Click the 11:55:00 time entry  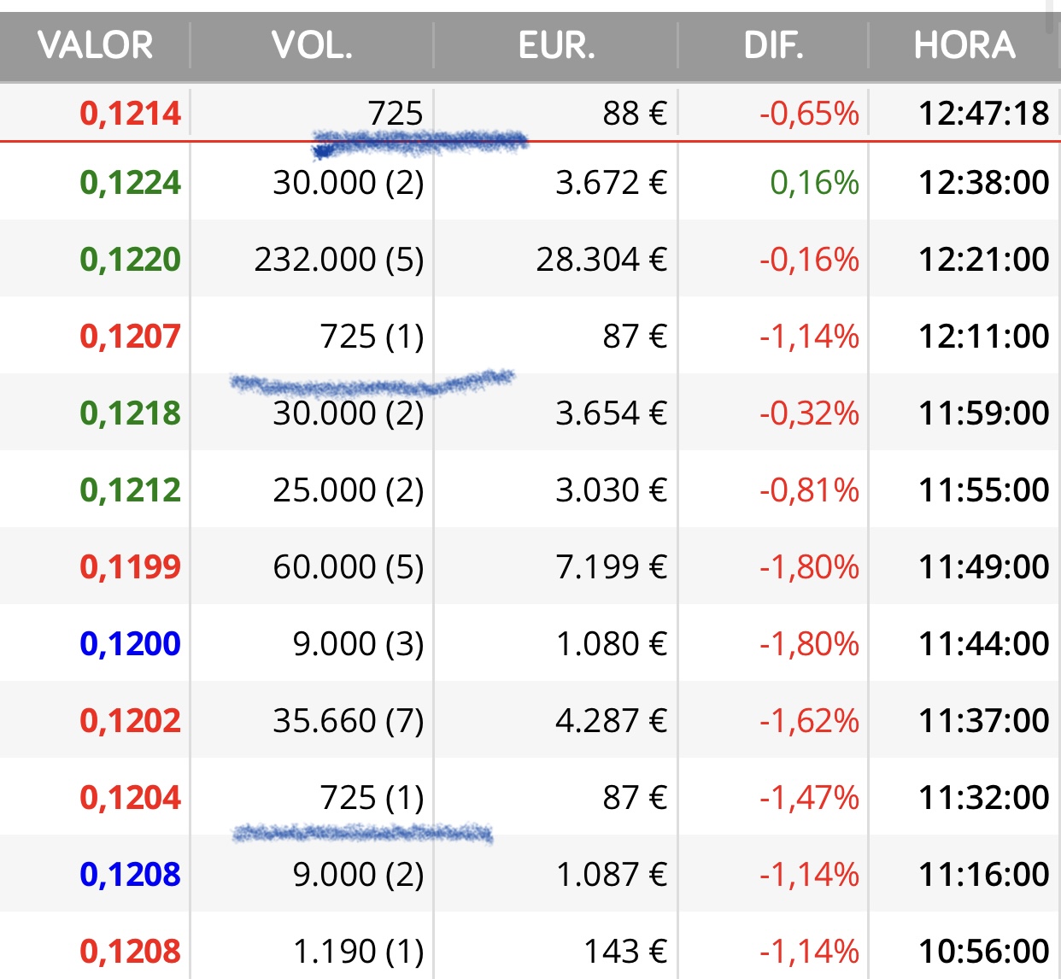[984, 490]
